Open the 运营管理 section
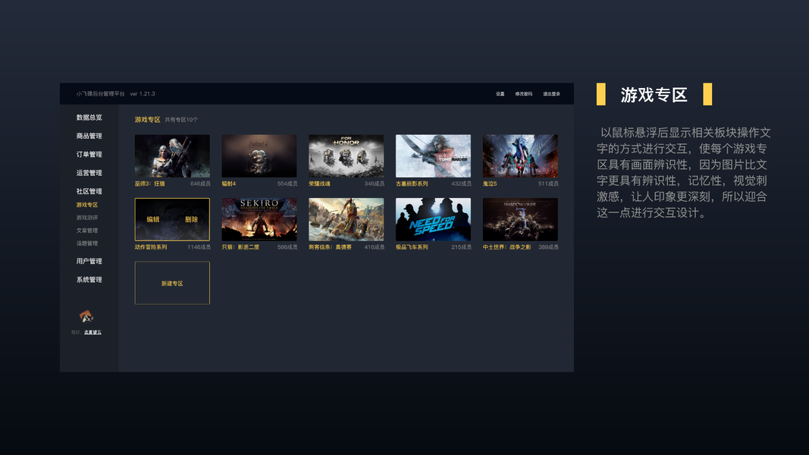Screen dimensions: 809x455 tap(89, 173)
